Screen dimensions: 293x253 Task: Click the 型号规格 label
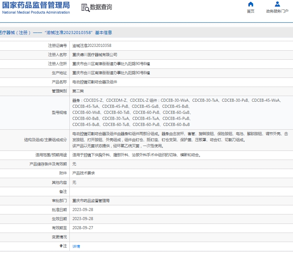[x=59, y=113]
